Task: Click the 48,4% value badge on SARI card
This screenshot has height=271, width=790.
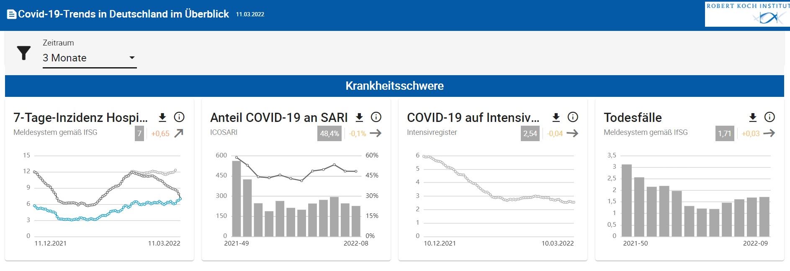Action: pyautogui.click(x=329, y=134)
